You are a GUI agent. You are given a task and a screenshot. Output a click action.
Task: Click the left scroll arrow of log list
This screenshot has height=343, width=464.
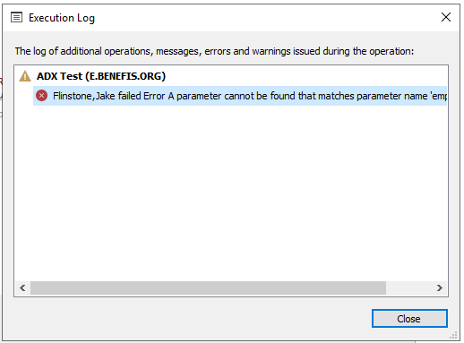coord(22,287)
